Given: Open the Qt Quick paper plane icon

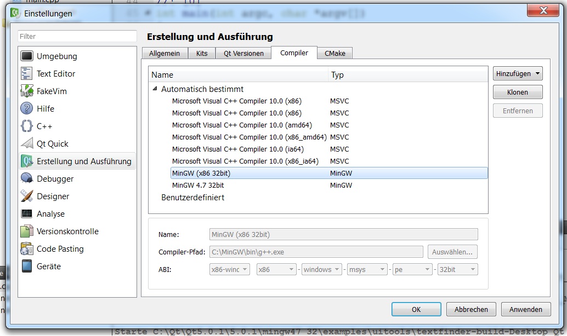Looking at the screenshot, I should (27, 143).
